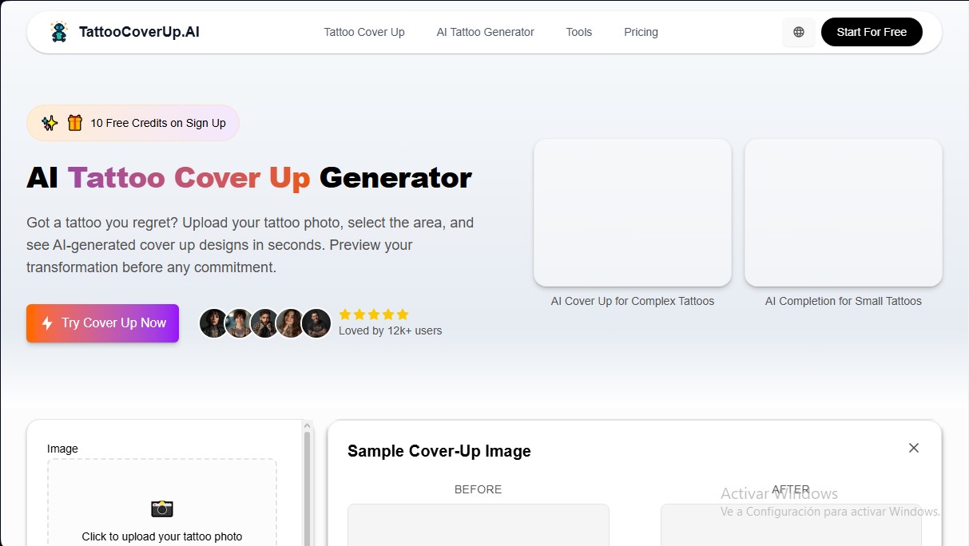Click the 10 Free Credits on Sign Up badge
Viewport: 969px width, 546px height.
133,123
